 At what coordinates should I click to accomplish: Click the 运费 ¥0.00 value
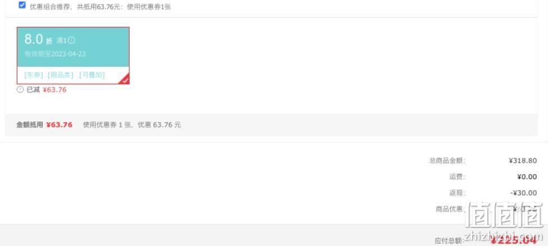click(x=527, y=177)
